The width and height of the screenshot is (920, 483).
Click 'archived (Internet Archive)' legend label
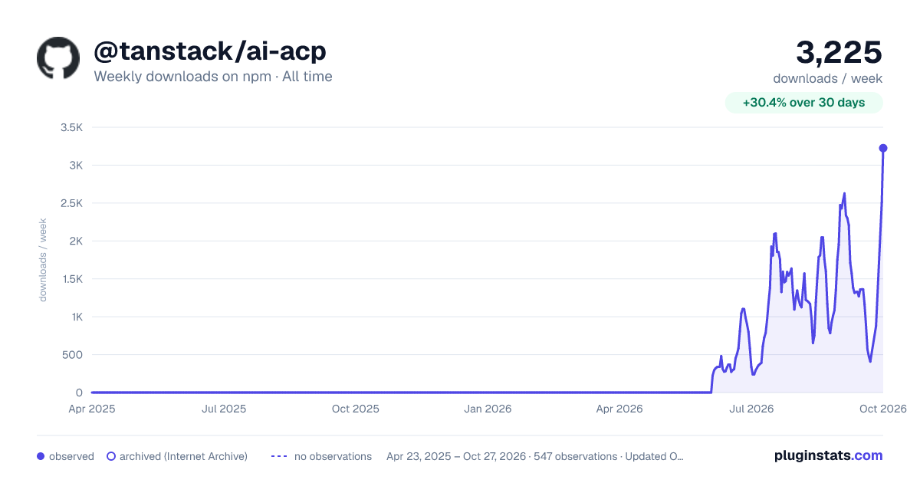pyautogui.click(x=183, y=456)
